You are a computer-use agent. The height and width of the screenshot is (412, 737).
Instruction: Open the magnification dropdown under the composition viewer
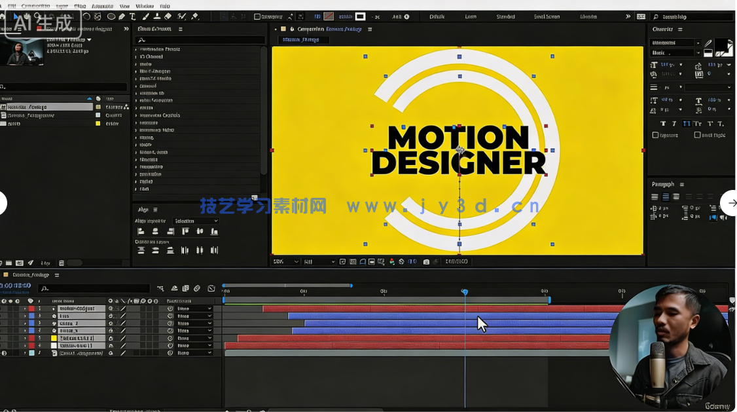tap(286, 261)
